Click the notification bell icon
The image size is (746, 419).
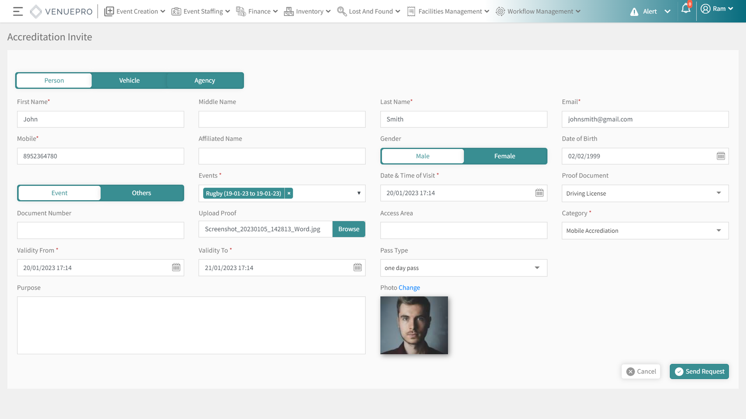coord(685,9)
